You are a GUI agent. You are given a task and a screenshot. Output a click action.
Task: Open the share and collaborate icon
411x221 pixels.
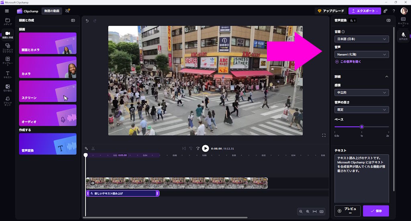pyautogui.click(x=385, y=11)
